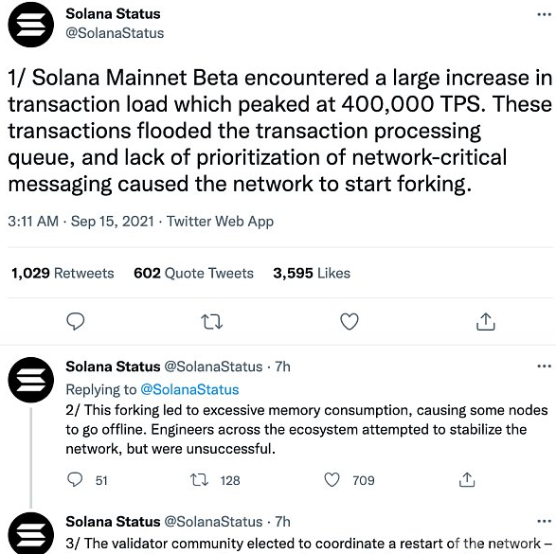Click the retweet icon under the main tweet
This screenshot has width=556, height=554.
point(211,322)
